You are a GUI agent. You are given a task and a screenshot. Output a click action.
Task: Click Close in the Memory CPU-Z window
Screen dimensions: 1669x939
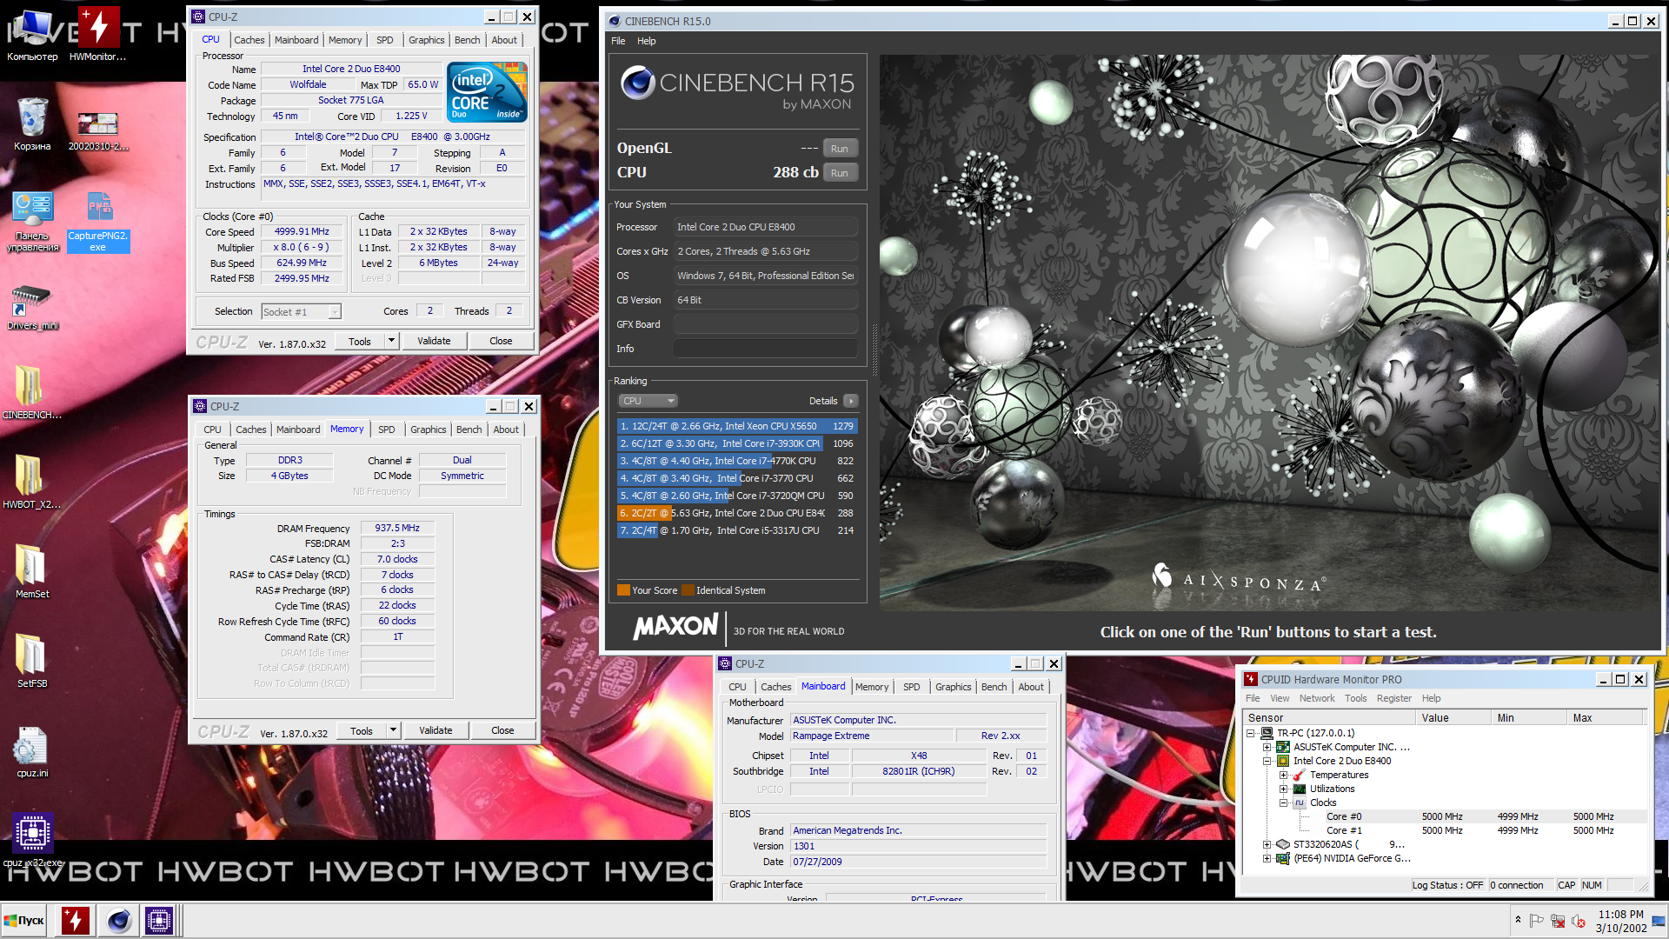point(502,730)
